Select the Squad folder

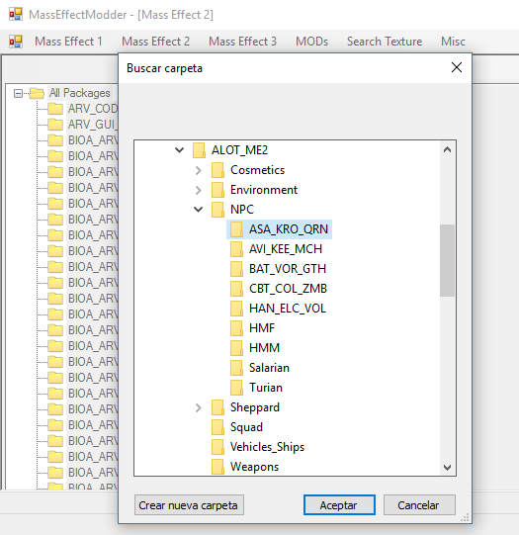pyautogui.click(x=246, y=427)
